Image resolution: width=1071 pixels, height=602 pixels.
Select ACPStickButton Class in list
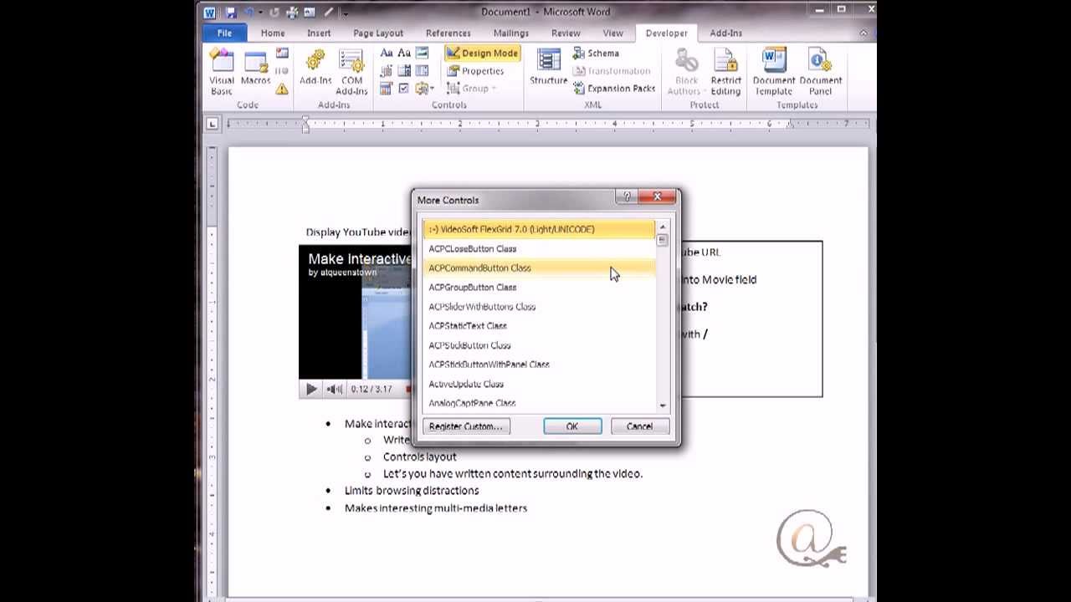(x=539, y=344)
